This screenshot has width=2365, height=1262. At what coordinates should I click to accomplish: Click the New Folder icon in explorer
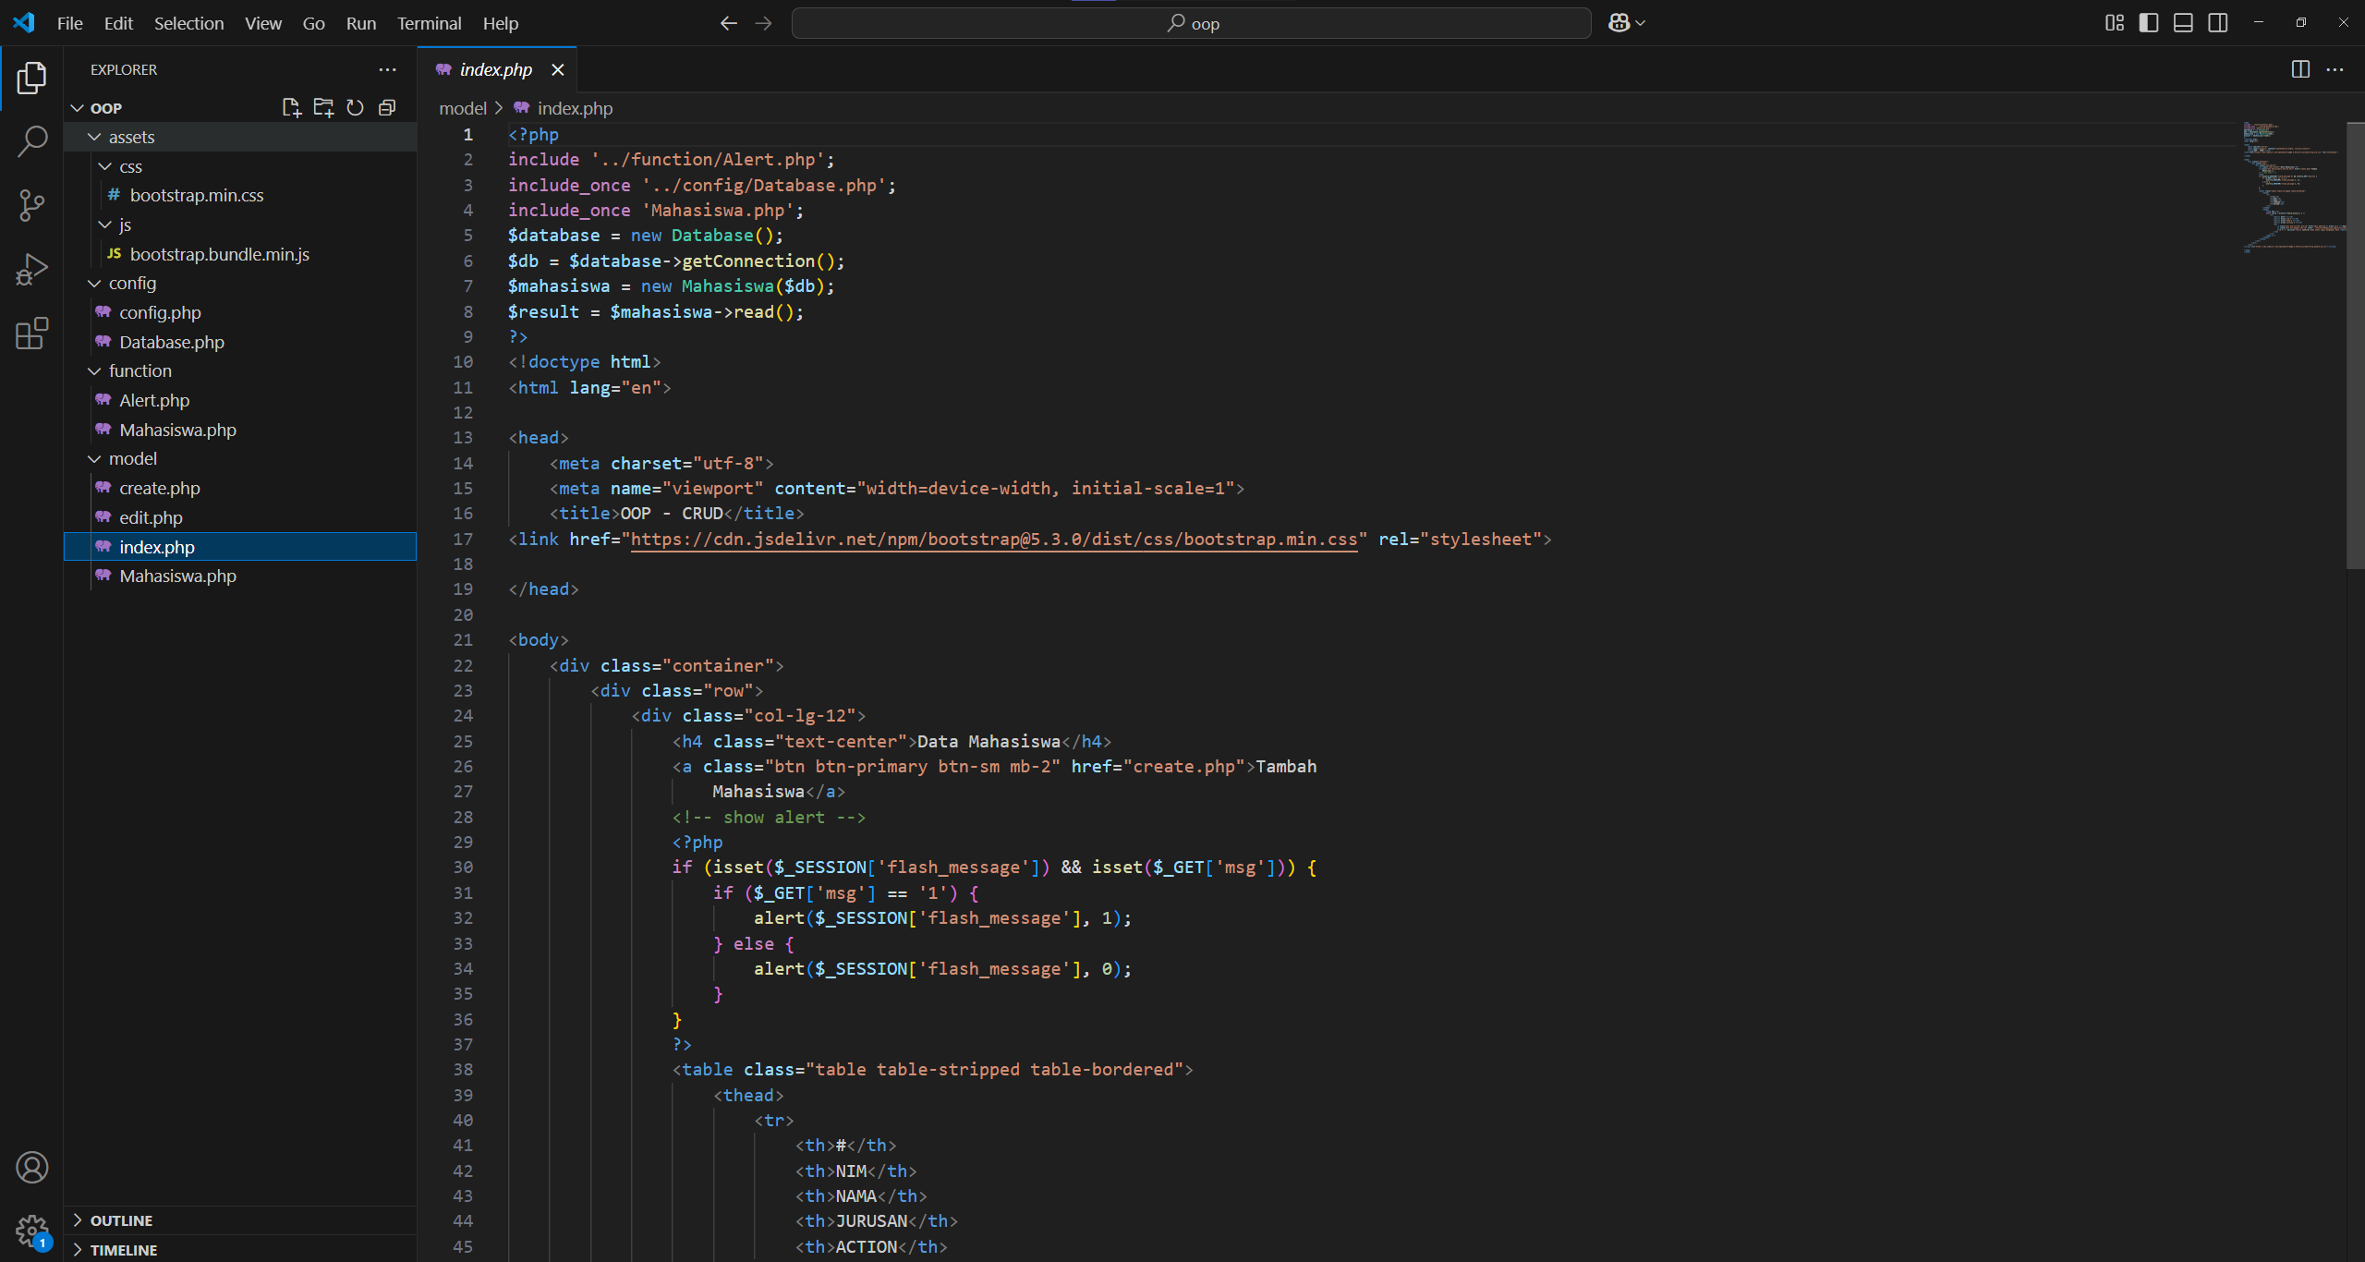click(323, 108)
